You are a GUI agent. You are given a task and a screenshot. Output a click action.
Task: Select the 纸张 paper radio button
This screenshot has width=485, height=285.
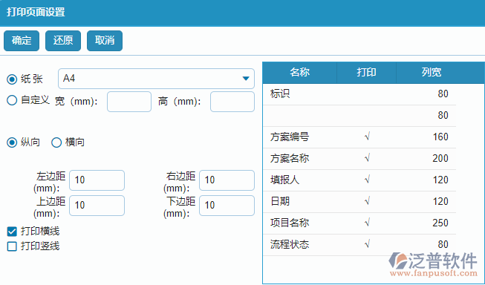coord(12,79)
